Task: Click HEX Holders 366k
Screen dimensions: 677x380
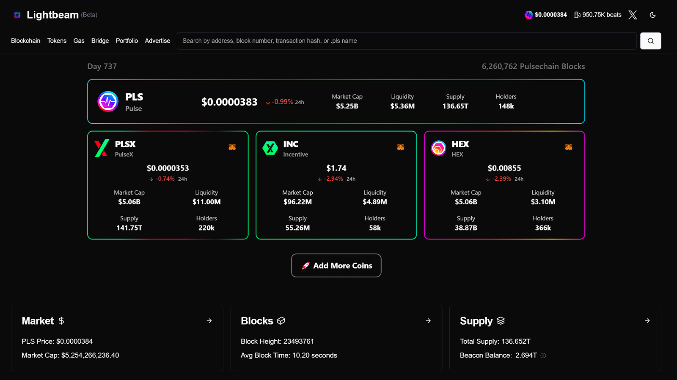Action: [543, 228]
